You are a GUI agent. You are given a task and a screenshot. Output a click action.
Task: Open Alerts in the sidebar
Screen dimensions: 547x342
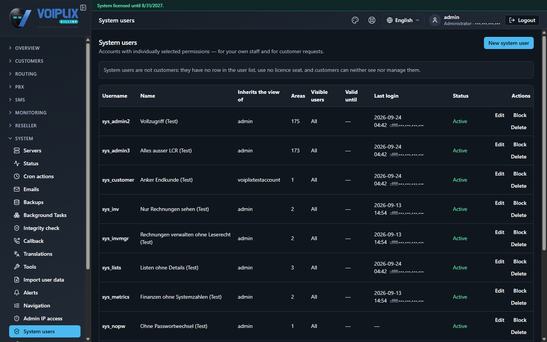[x=45, y=293]
